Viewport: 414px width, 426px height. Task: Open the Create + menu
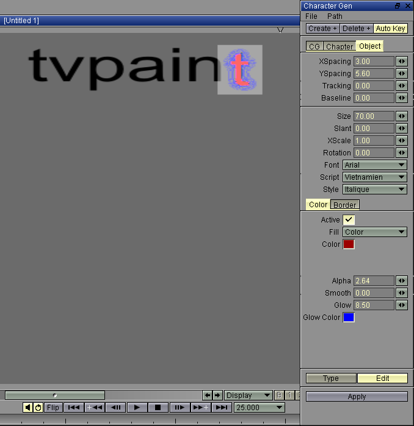point(323,29)
